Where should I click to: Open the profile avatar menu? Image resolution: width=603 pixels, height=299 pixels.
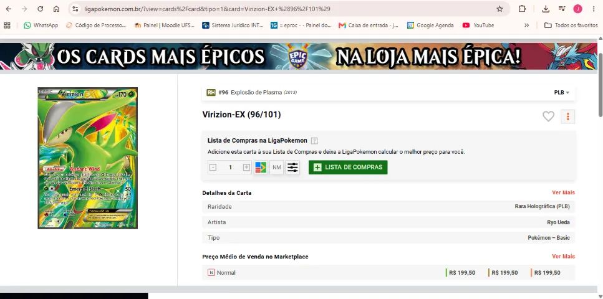[577, 9]
